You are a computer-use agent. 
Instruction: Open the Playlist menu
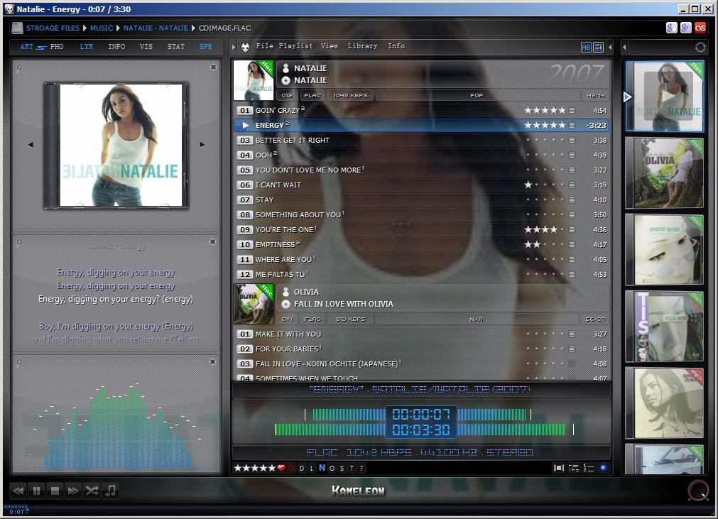click(x=296, y=46)
